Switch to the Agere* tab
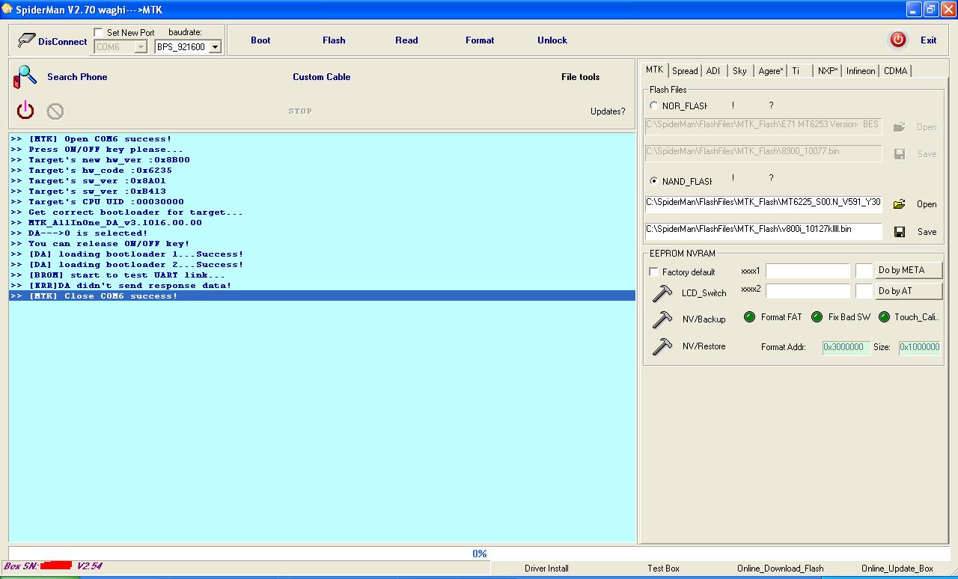Viewport: 958px width, 579px height. [770, 71]
